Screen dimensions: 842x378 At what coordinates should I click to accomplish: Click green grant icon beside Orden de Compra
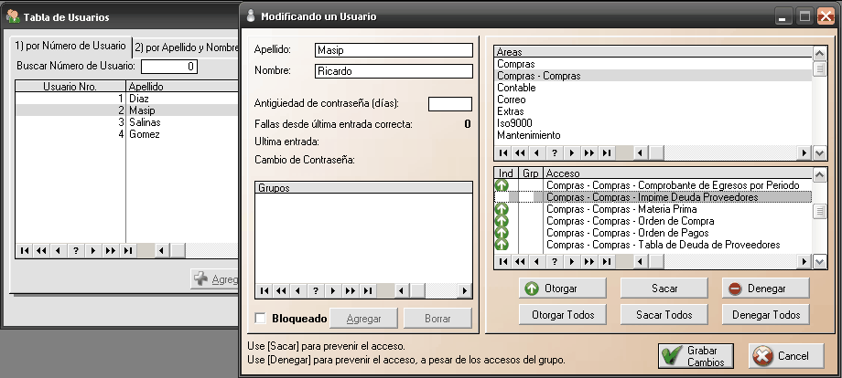pos(502,221)
